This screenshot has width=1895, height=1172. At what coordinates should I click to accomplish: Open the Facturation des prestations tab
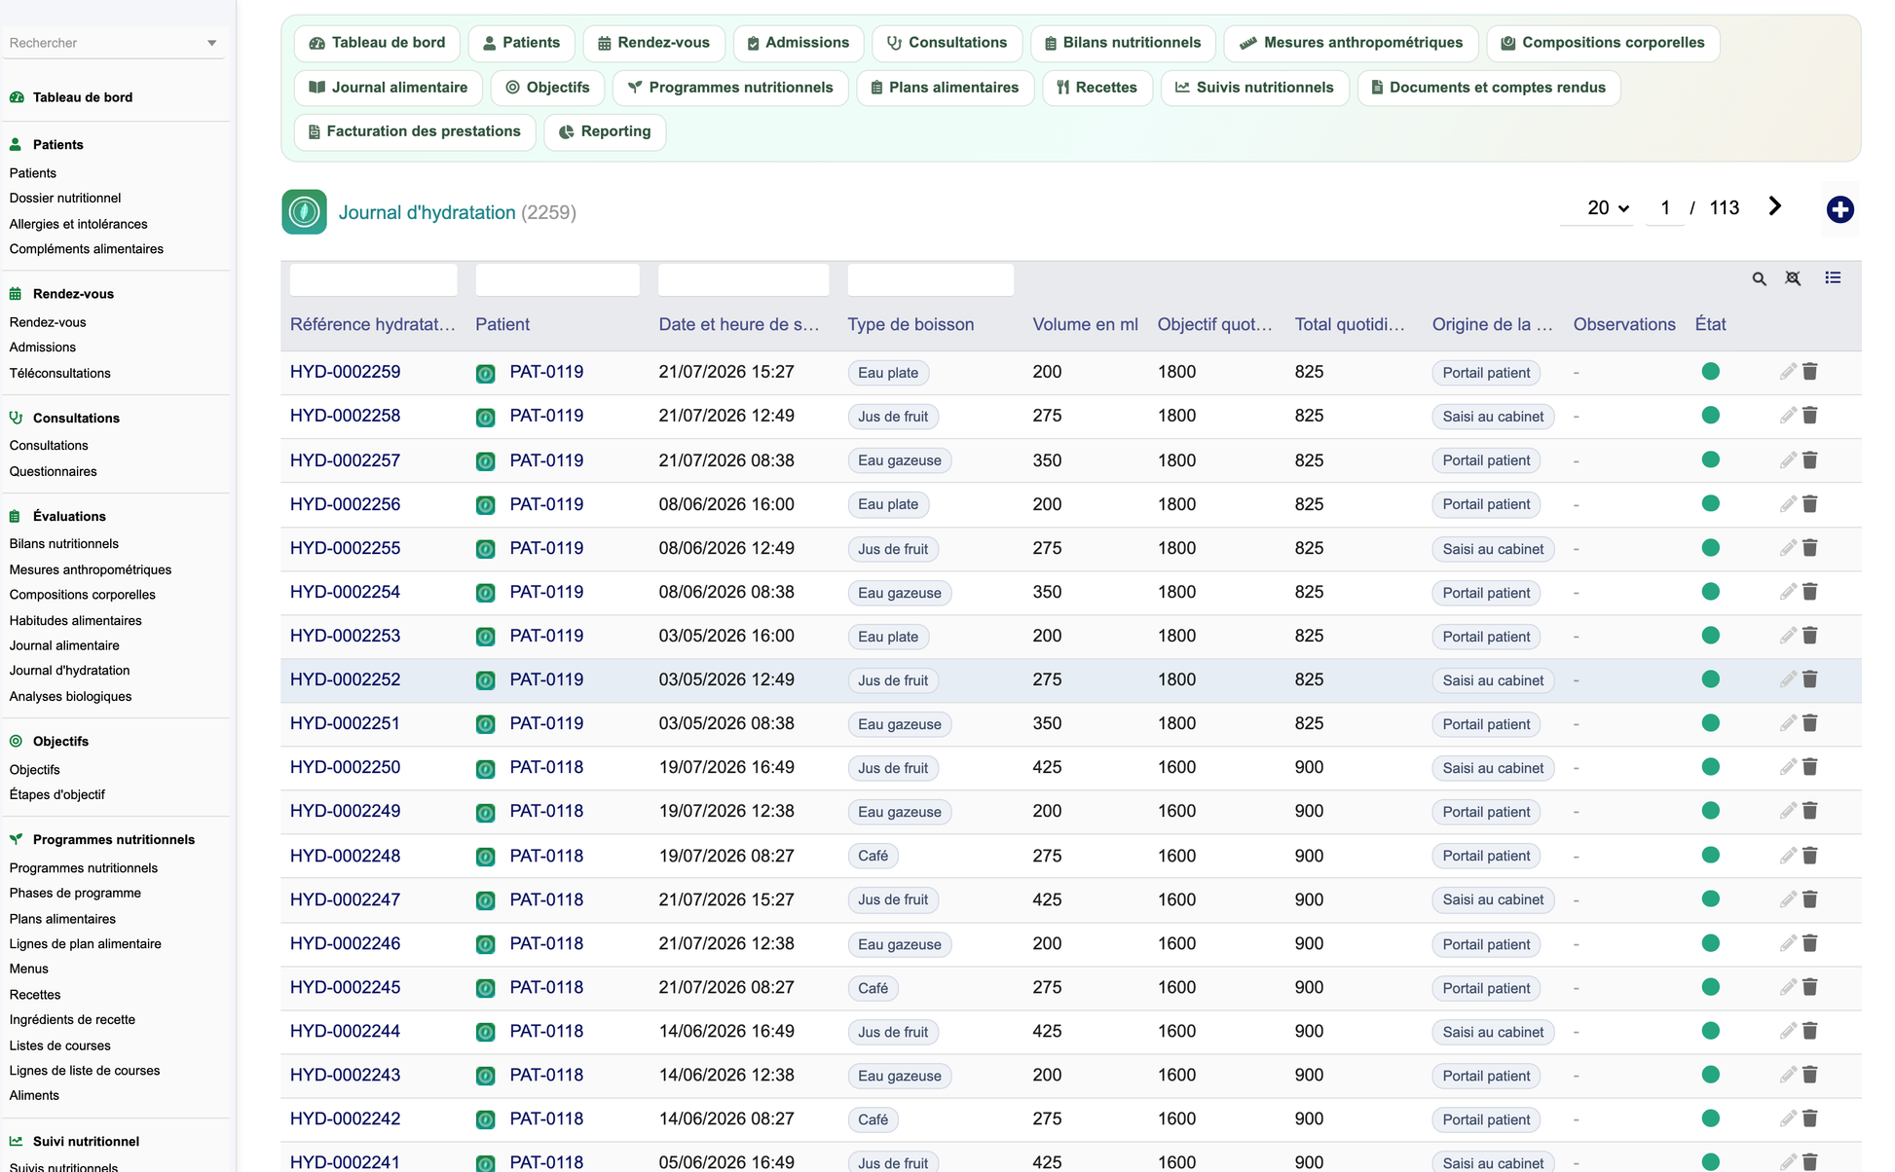click(x=415, y=131)
